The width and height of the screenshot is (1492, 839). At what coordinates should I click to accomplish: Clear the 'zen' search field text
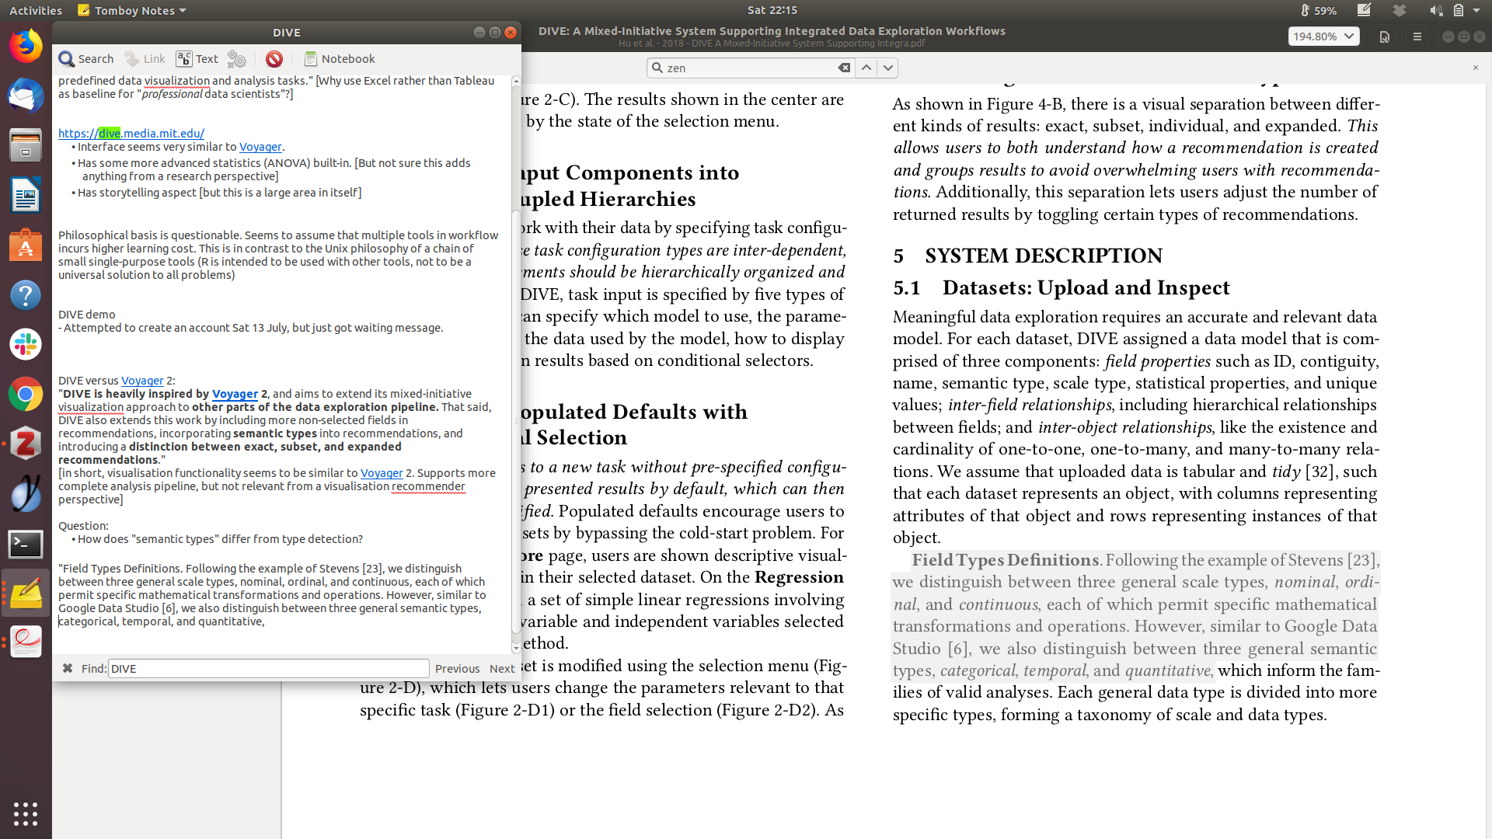[x=844, y=68]
